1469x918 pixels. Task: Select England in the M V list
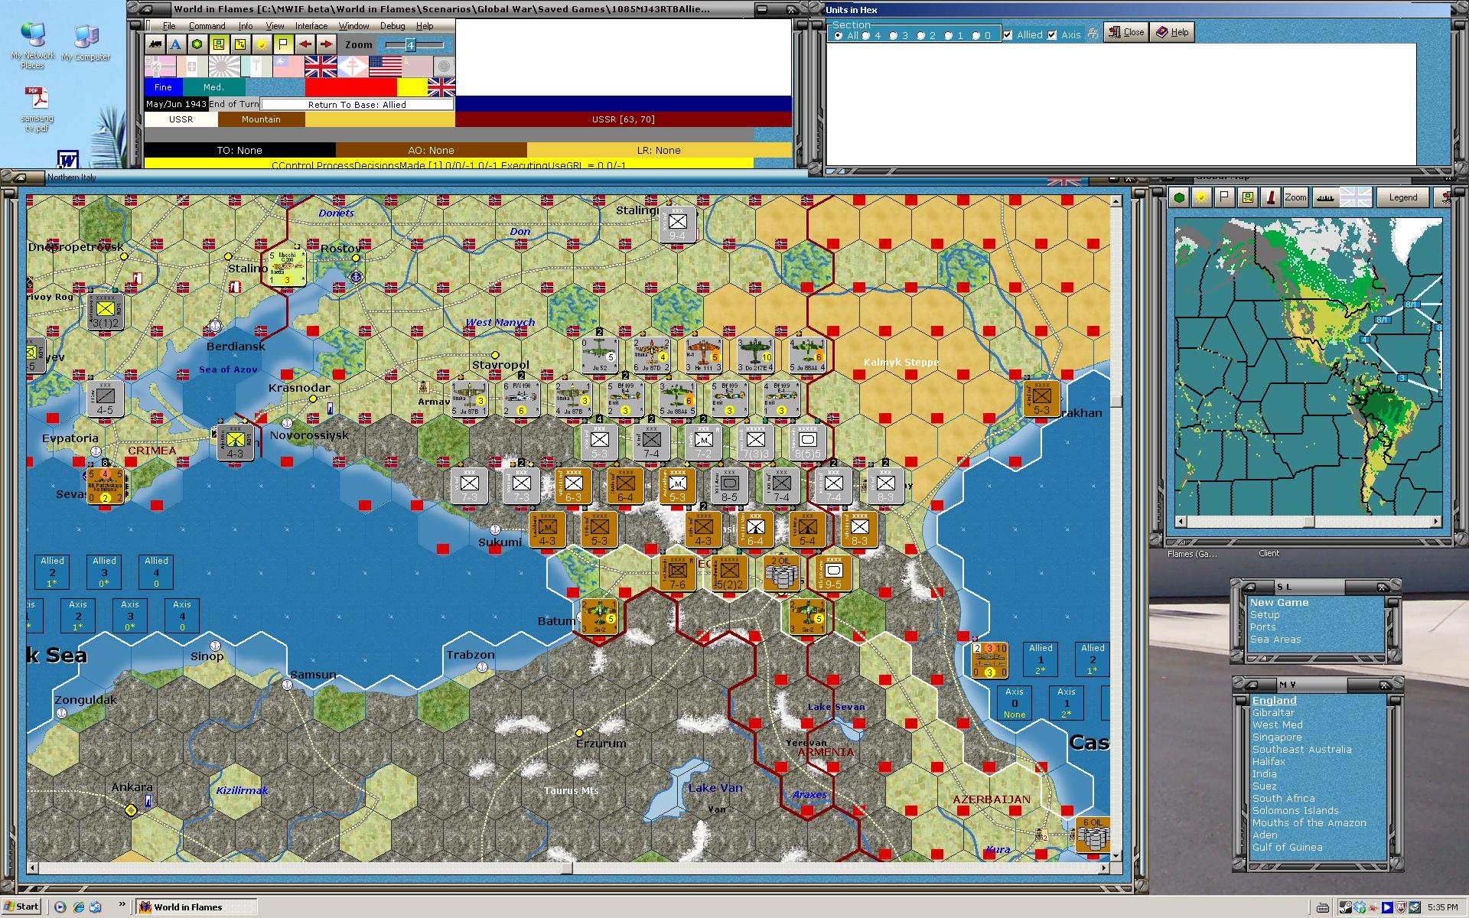[1274, 701]
